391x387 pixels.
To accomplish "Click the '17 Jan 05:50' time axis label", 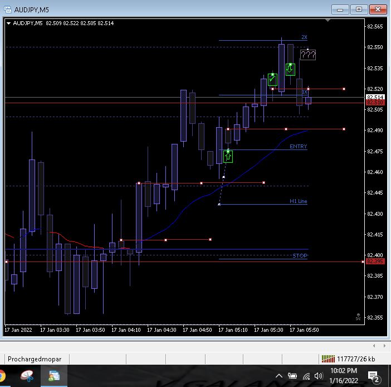I will click(304, 330).
